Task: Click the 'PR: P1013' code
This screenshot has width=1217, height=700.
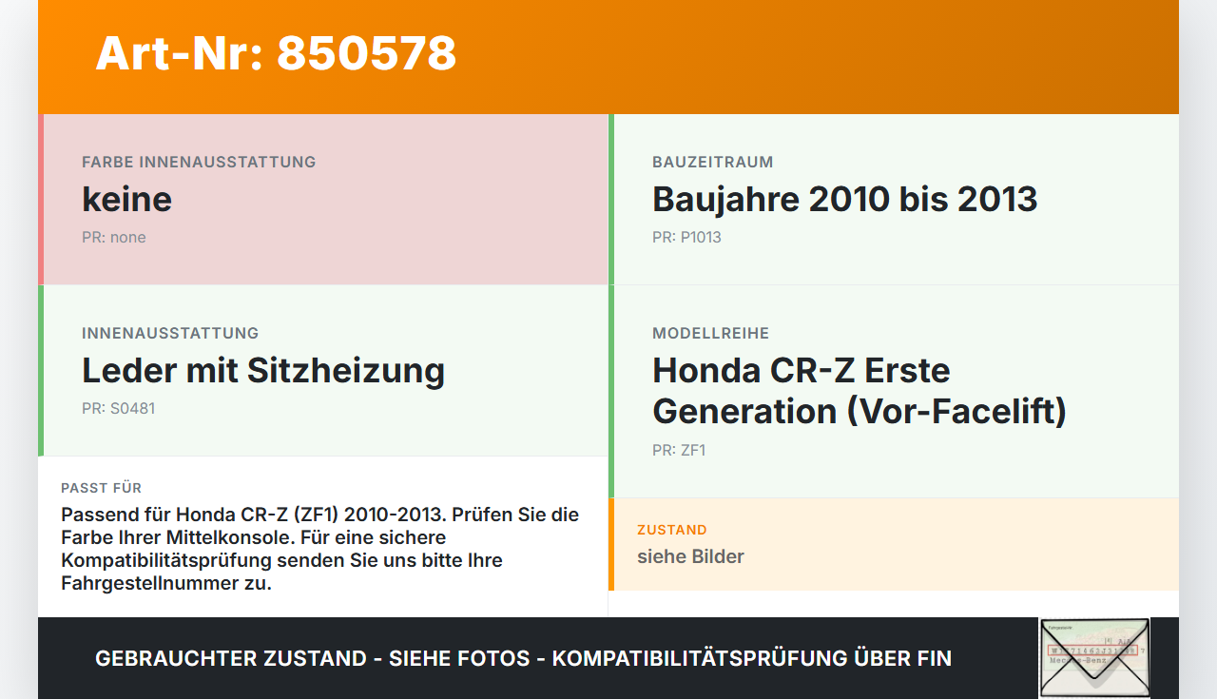Action: 686,238
